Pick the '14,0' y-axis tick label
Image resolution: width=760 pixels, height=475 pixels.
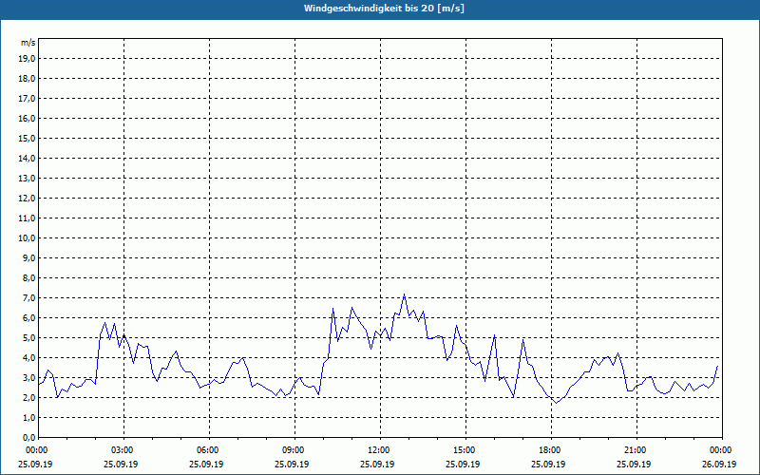pyautogui.click(x=27, y=158)
